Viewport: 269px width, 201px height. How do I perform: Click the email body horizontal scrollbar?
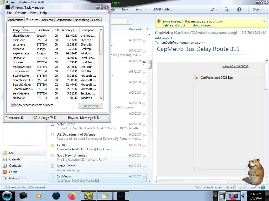pyautogui.click(x=193, y=182)
